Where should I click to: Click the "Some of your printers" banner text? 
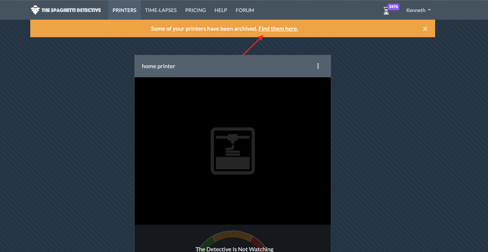[204, 28]
